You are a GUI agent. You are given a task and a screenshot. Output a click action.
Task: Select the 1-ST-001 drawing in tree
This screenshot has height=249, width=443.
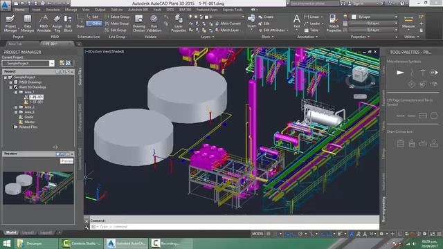[x=36, y=102]
